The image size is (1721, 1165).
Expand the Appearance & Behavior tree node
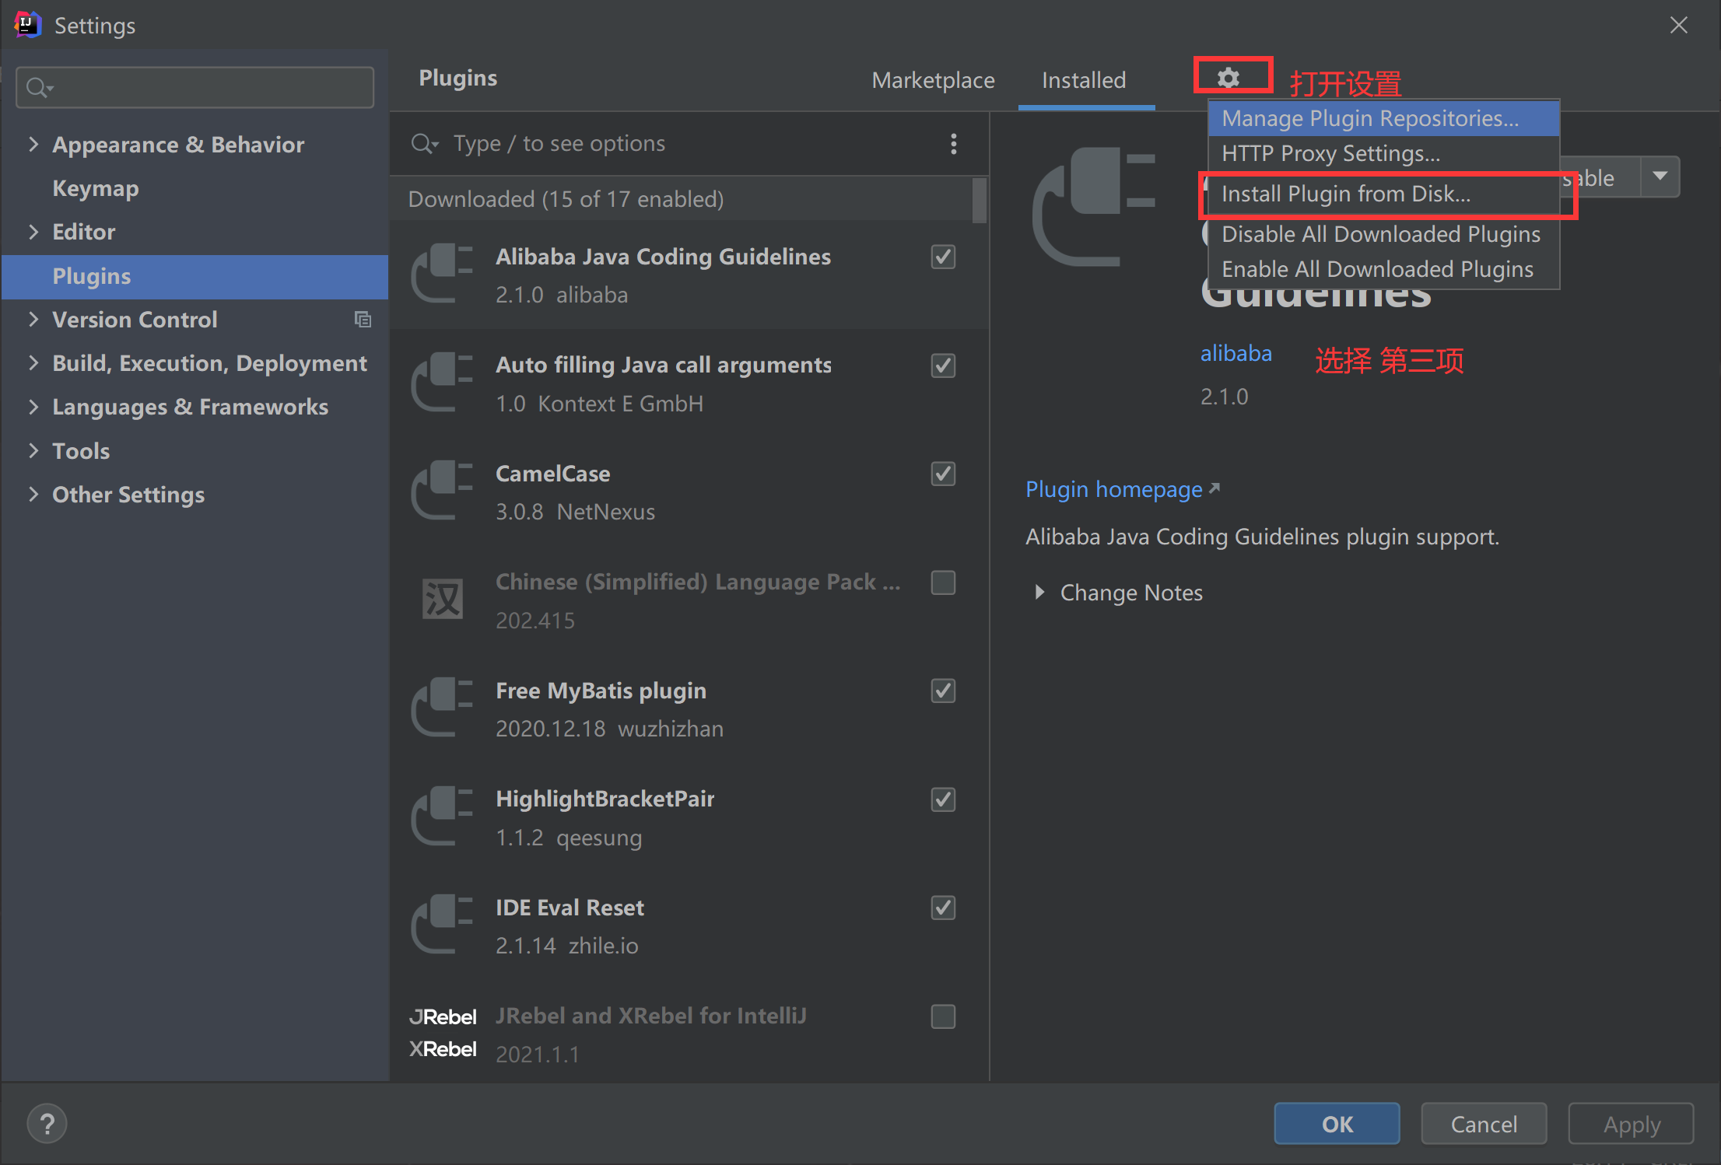(33, 144)
